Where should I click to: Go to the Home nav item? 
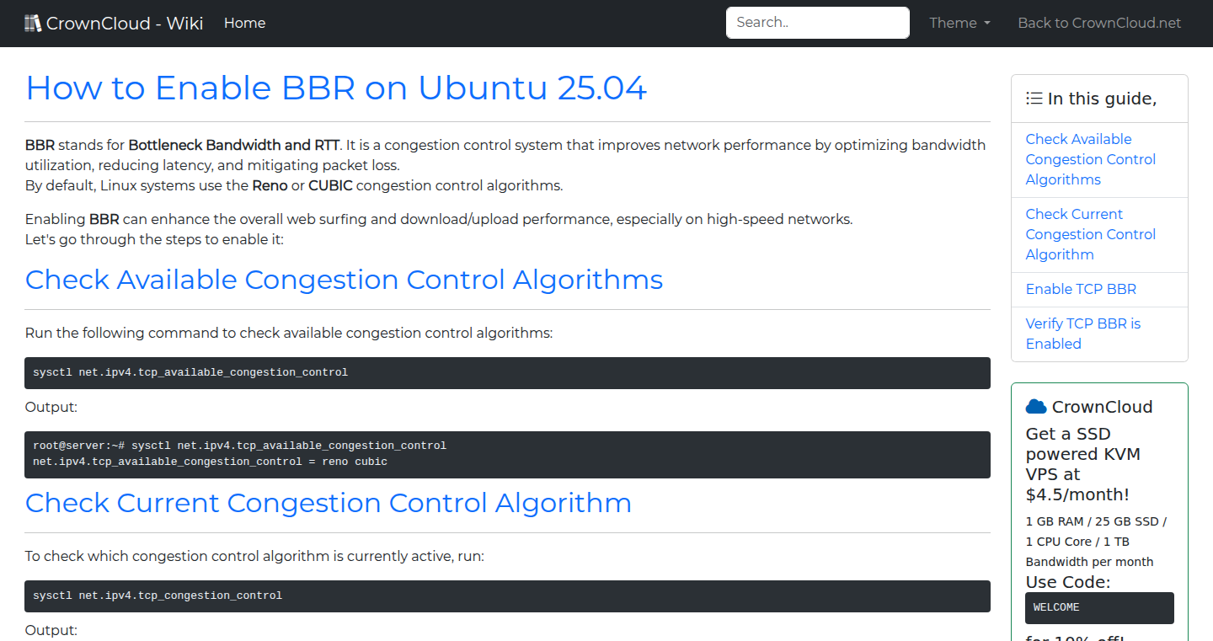point(245,23)
